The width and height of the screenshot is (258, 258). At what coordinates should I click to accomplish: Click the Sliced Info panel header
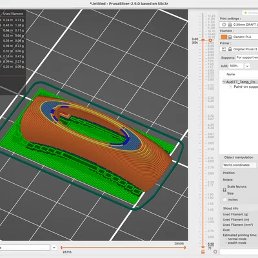click(230, 208)
